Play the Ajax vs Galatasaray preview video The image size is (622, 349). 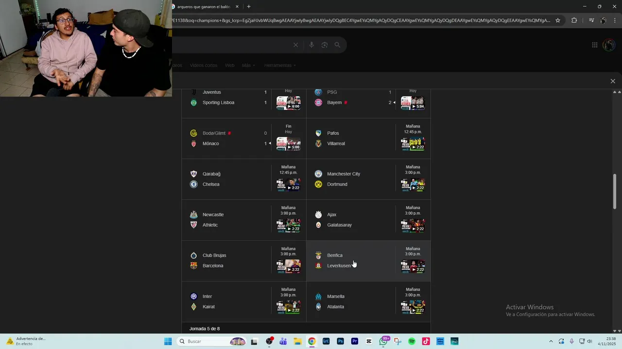click(413, 225)
